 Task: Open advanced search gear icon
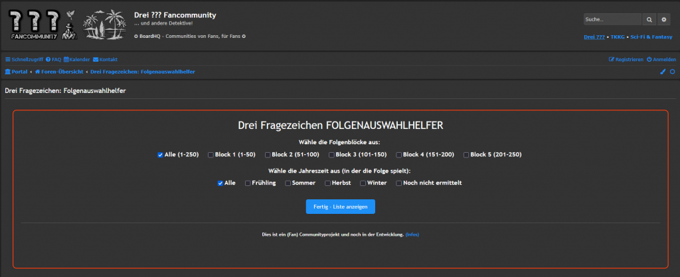click(663, 20)
